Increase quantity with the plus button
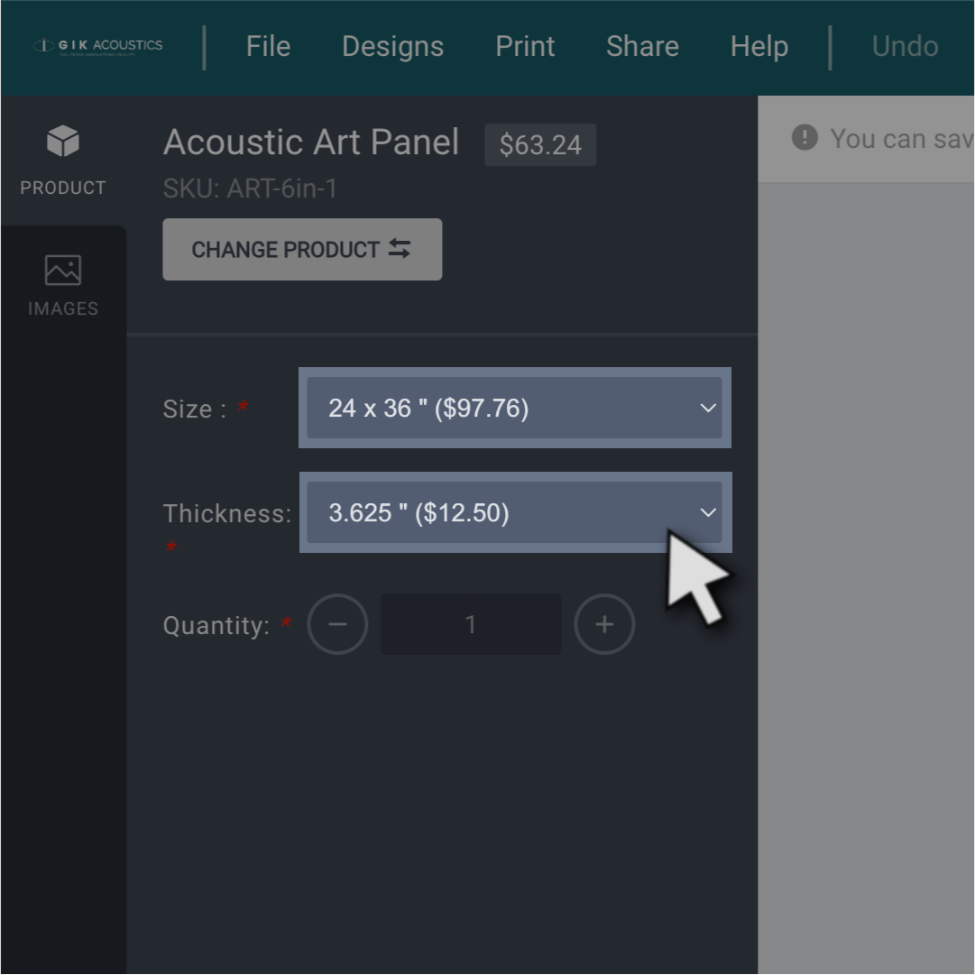The width and height of the screenshot is (975, 975). (x=604, y=624)
